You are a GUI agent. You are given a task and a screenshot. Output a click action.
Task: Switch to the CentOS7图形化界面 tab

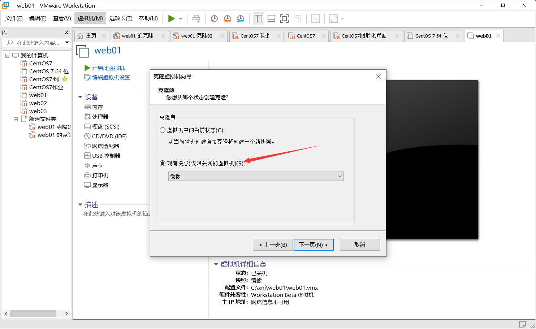tap(364, 36)
